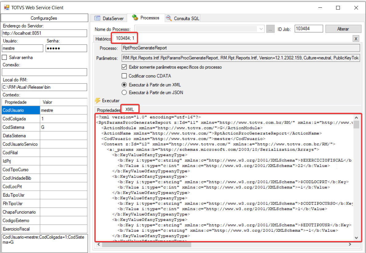Click the Endereço do Servidor field
The image size is (366, 253).
44,33
